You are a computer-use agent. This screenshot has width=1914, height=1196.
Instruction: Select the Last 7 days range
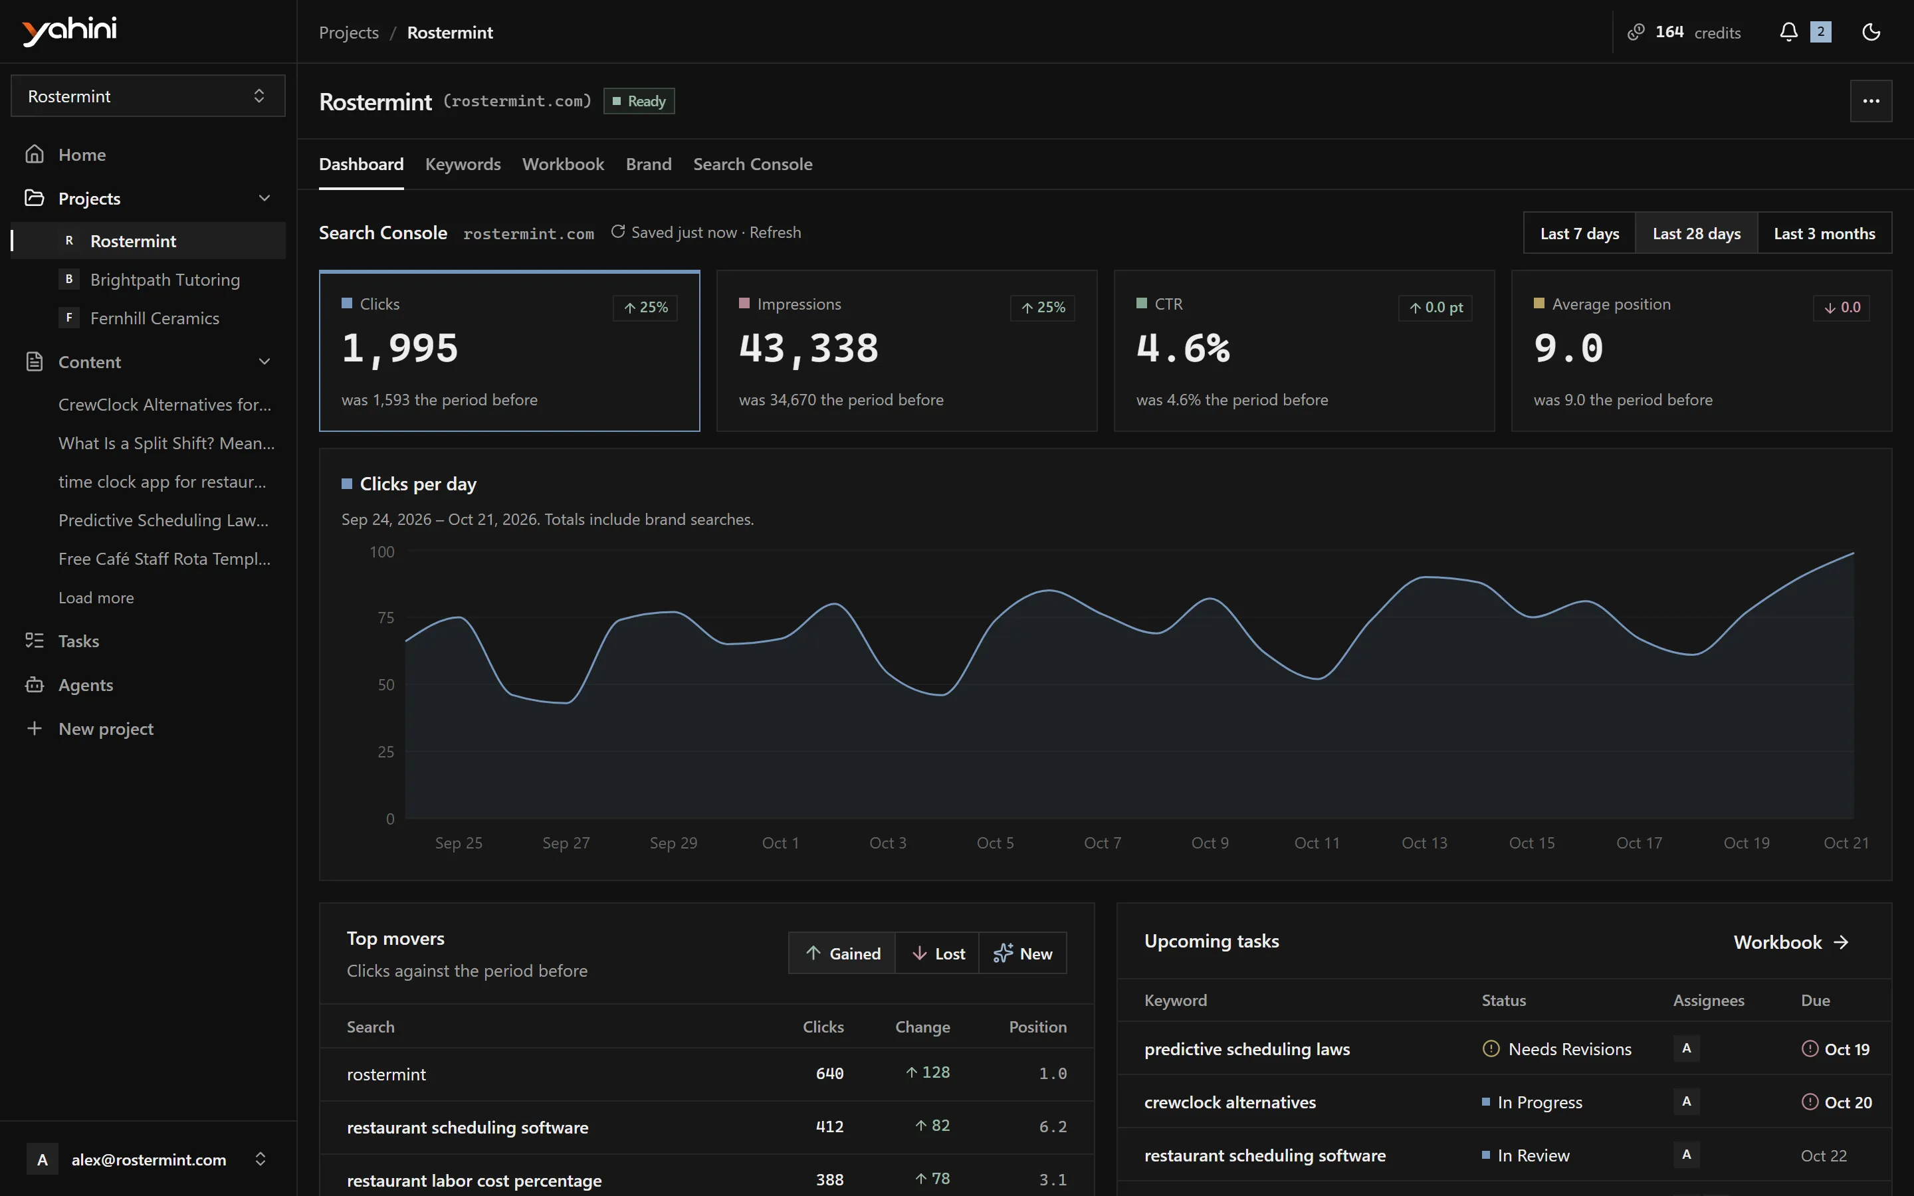tap(1580, 233)
